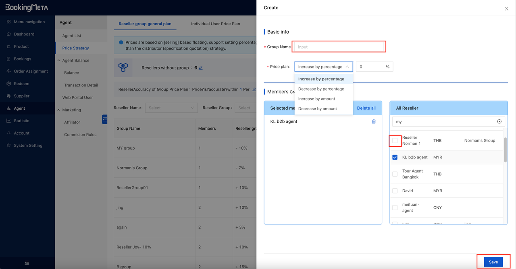This screenshot has height=269, width=516.
Task: Focus the Group Name input field
Action: coord(339,47)
